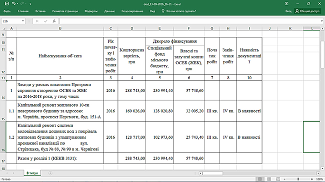The image size is (325, 182).
Task: Select all cells using the corner triangle
Action: coord(4,28)
